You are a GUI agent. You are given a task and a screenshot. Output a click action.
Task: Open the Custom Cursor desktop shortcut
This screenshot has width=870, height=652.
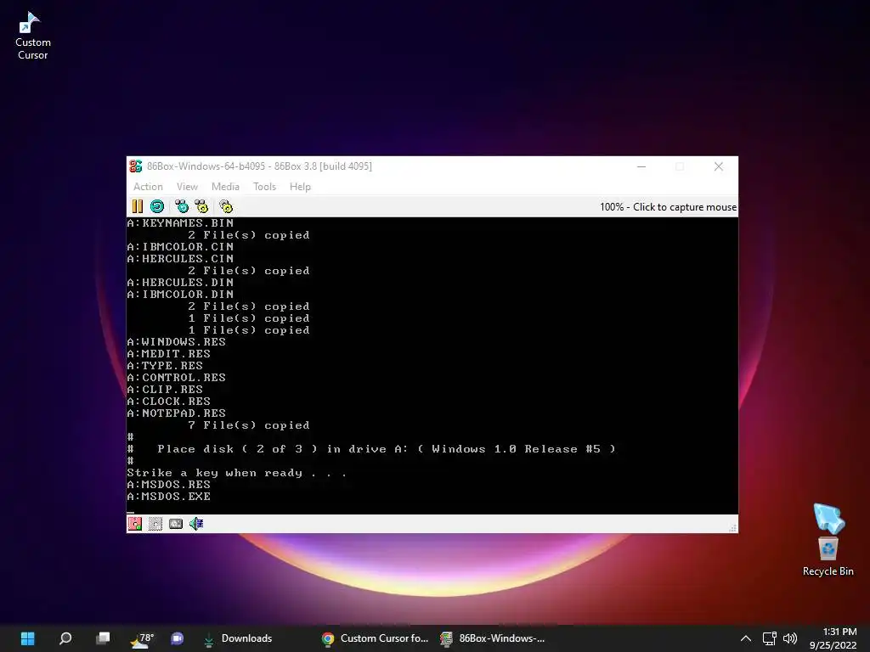(32, 36)
